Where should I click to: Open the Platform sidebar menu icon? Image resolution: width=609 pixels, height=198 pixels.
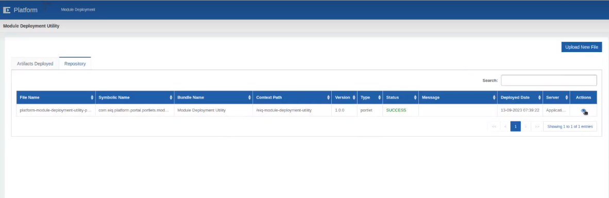[7, 10]
